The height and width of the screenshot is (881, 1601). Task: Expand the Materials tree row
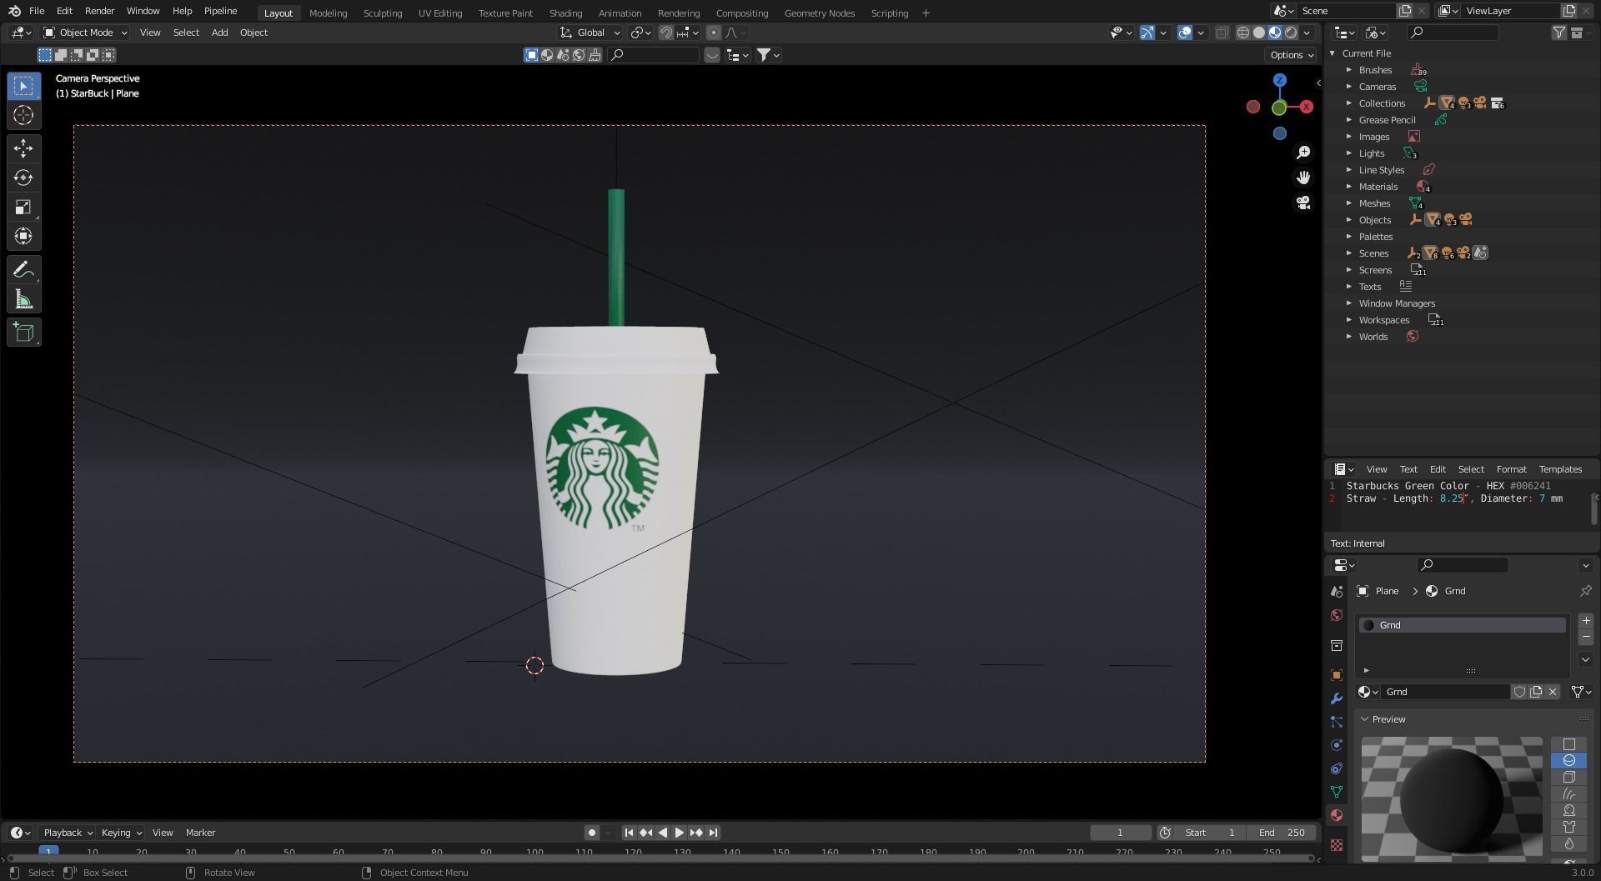click(x=1349, y=187)
